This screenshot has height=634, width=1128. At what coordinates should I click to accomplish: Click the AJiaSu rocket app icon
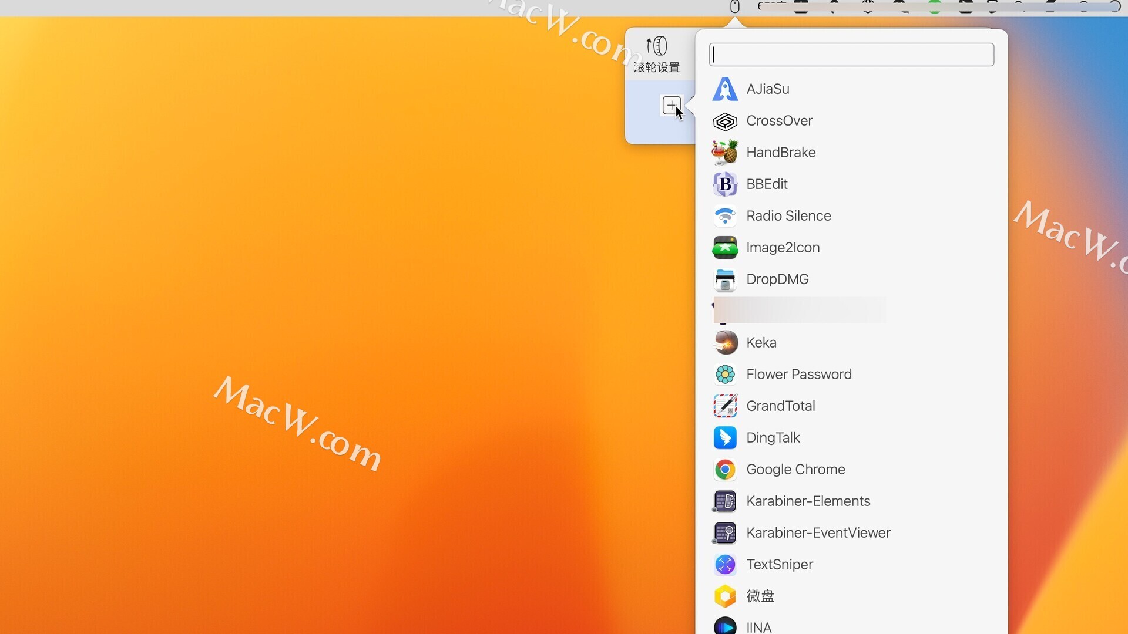(725, 89)
